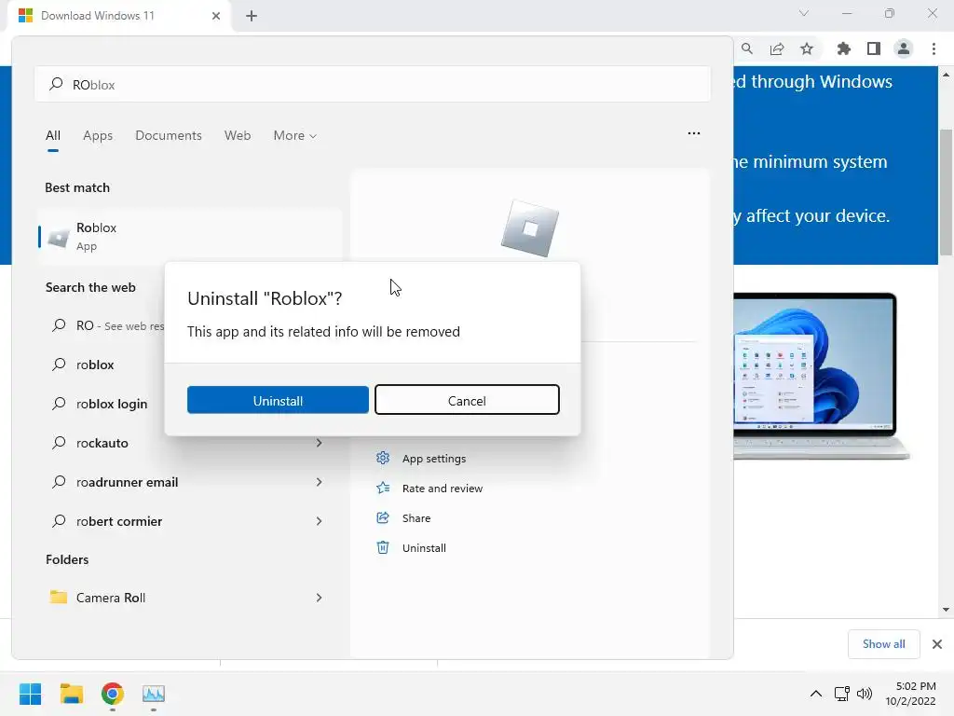Select the Download Windows 11 tab
This screenshot has height=716, width=954.
tap(118, 16)
